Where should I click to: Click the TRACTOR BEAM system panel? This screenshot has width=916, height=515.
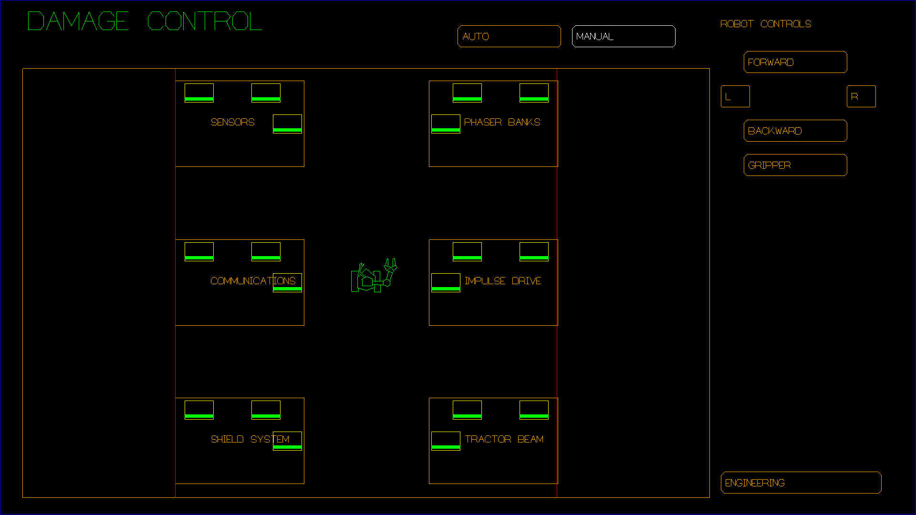(x=493, y=440)
